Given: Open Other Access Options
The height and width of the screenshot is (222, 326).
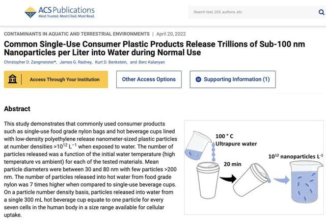Looking at the screenshot, I should click(149, 79).
